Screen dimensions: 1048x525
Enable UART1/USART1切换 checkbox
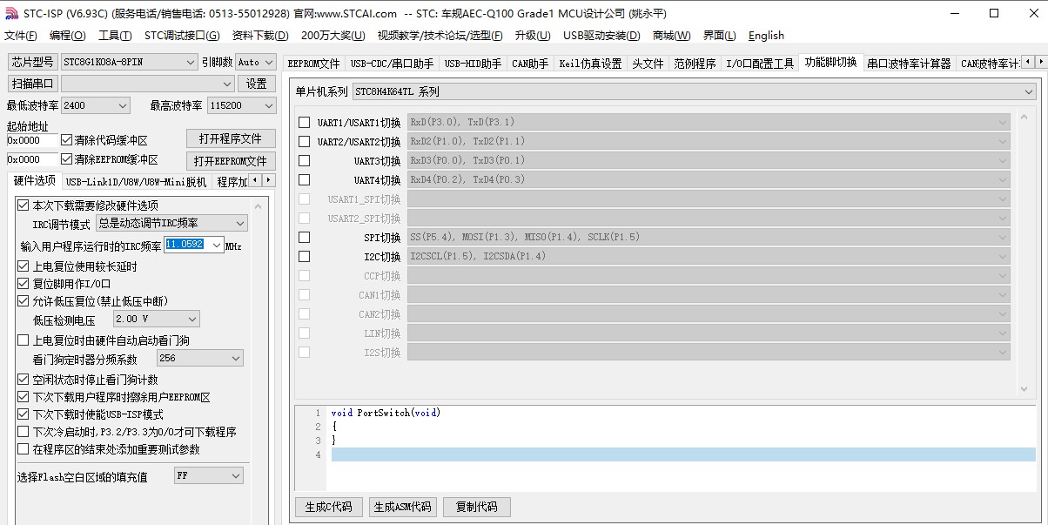[304, 123]
